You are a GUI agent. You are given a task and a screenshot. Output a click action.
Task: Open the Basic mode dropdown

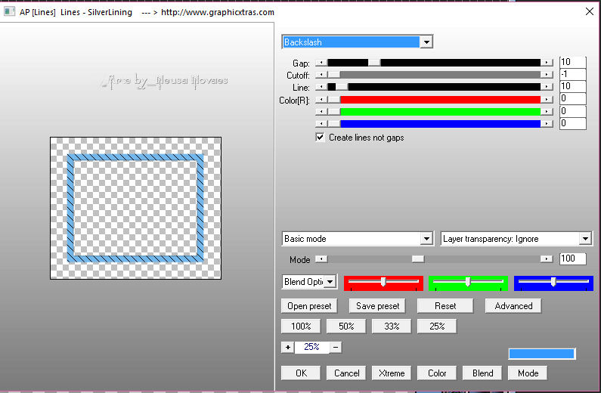coord(426,239)
